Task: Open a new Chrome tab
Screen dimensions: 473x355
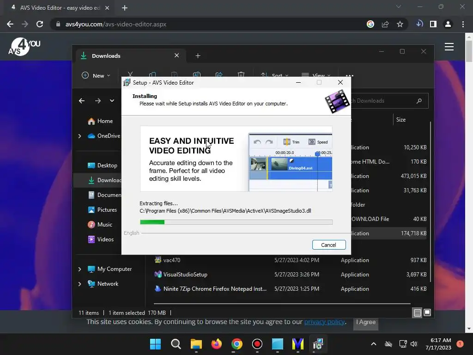Action: click(125, 8)
